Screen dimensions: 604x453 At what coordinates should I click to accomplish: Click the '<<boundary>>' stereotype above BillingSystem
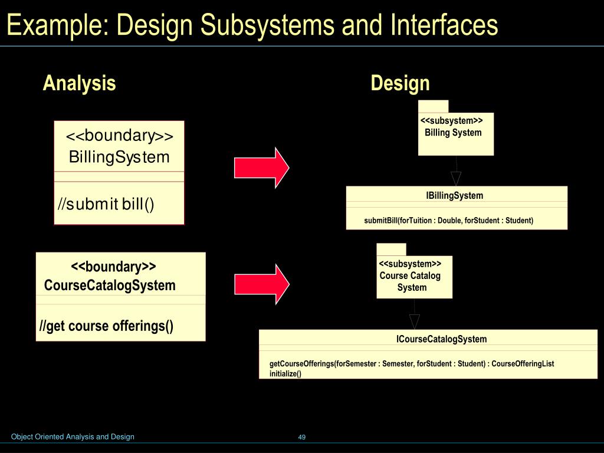pyautogui.click(x=119, y=136)
